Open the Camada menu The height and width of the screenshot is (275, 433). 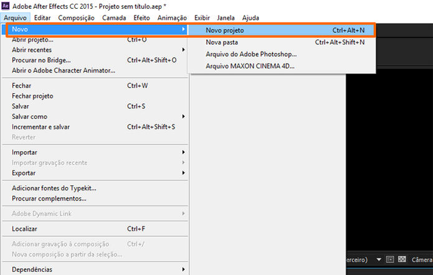(x=114, y=18)
